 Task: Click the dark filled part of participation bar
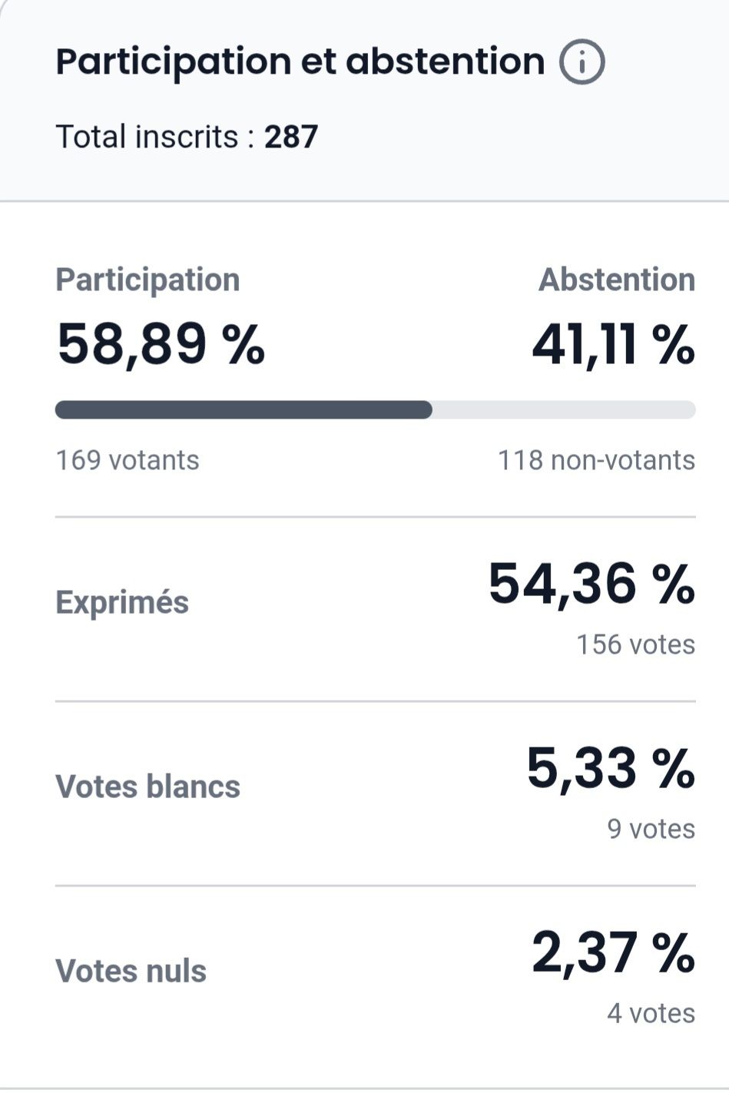244,409
